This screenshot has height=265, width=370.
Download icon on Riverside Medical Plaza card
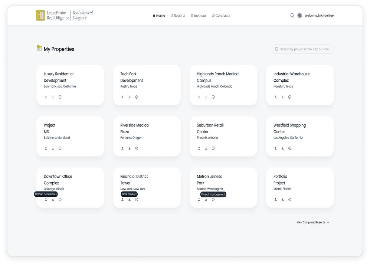(130, 148)
